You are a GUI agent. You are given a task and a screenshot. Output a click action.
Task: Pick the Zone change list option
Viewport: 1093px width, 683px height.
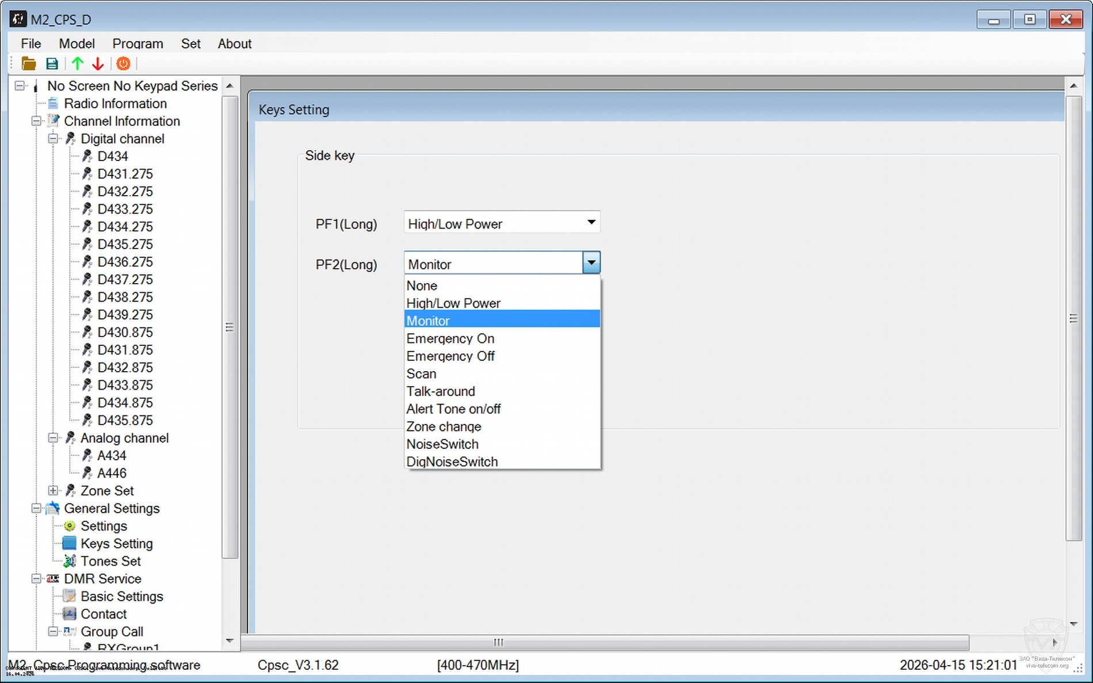click(x=444, y=426)
